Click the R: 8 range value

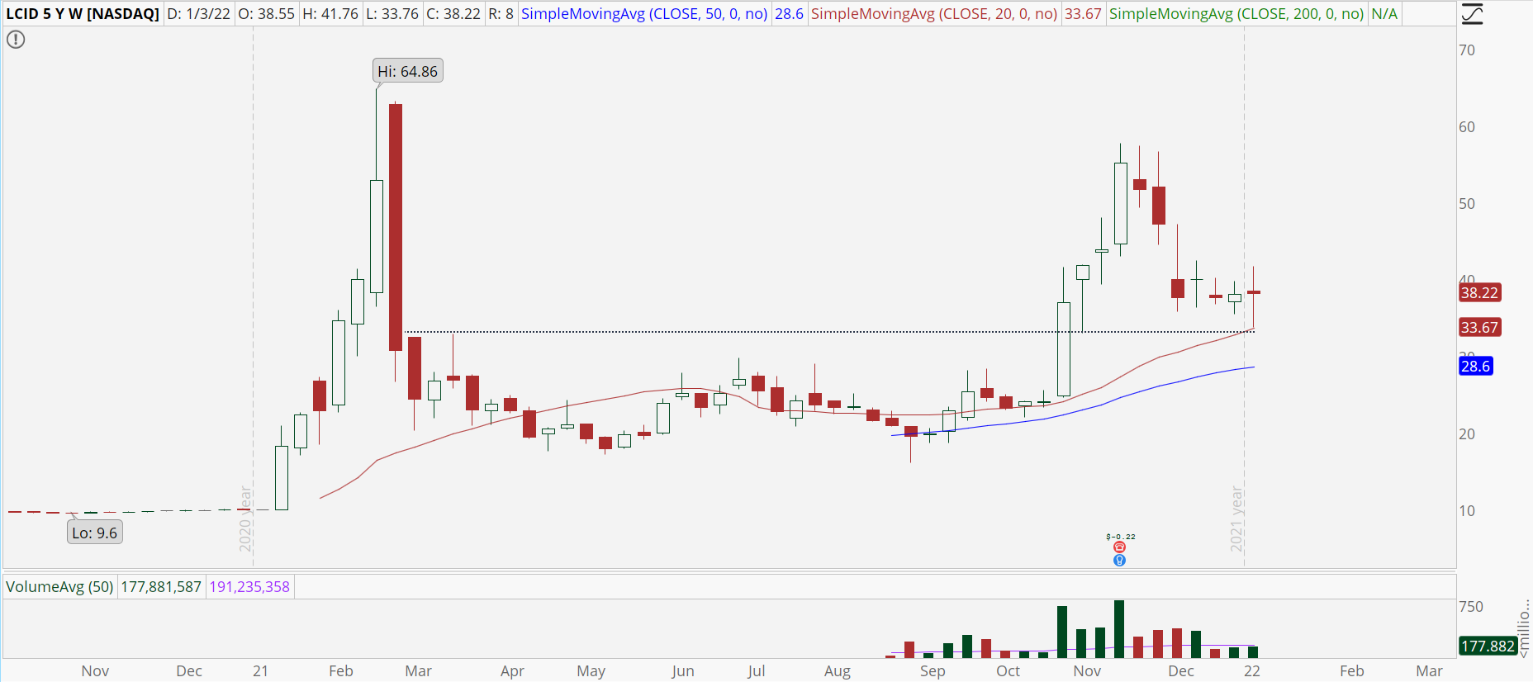tap(501, 14)
